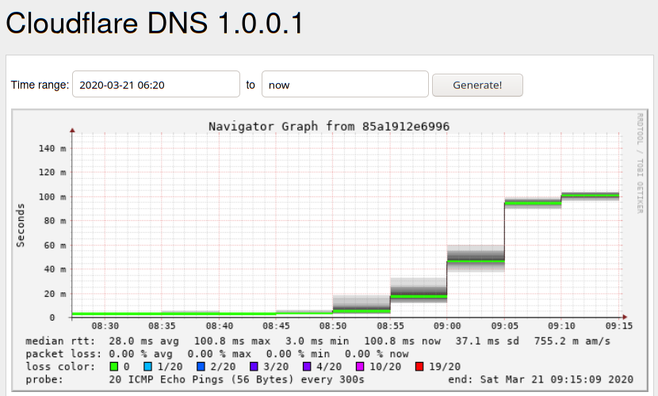Click the 100.8 ms max value
Viewport: 658px width, 396px height.
click(x=232, y=341)
